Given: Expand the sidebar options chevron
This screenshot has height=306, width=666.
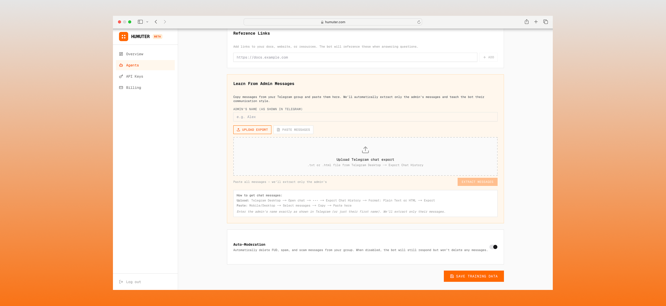Looking at the screenshot, I should coord(147,22).
